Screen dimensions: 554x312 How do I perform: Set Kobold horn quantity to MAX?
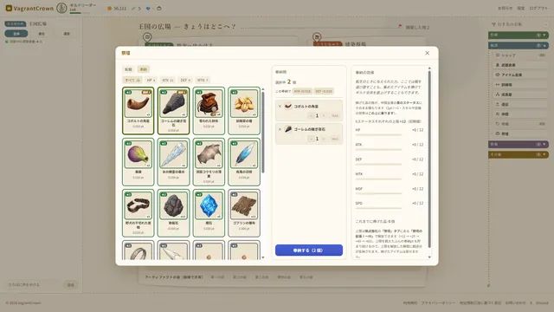click(x=335, y=115)
